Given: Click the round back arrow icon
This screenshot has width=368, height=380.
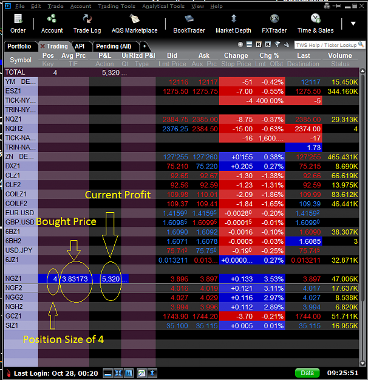Looking at the screenshot, I should click(240, 44).
